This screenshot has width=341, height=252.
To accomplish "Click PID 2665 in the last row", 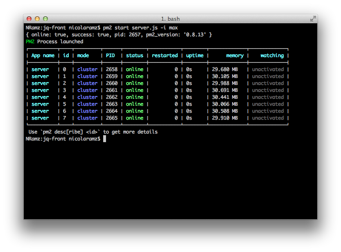I will coord(111,118).
